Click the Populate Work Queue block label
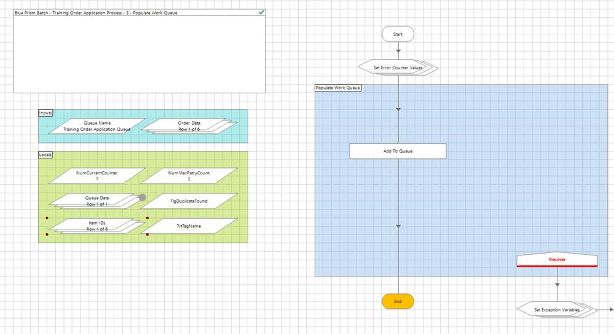614x334 pixels. [x=338, y=88]
